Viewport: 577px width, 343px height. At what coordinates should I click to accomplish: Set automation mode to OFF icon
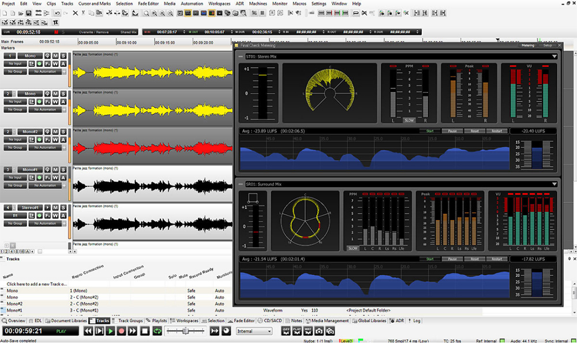point(286,331)
